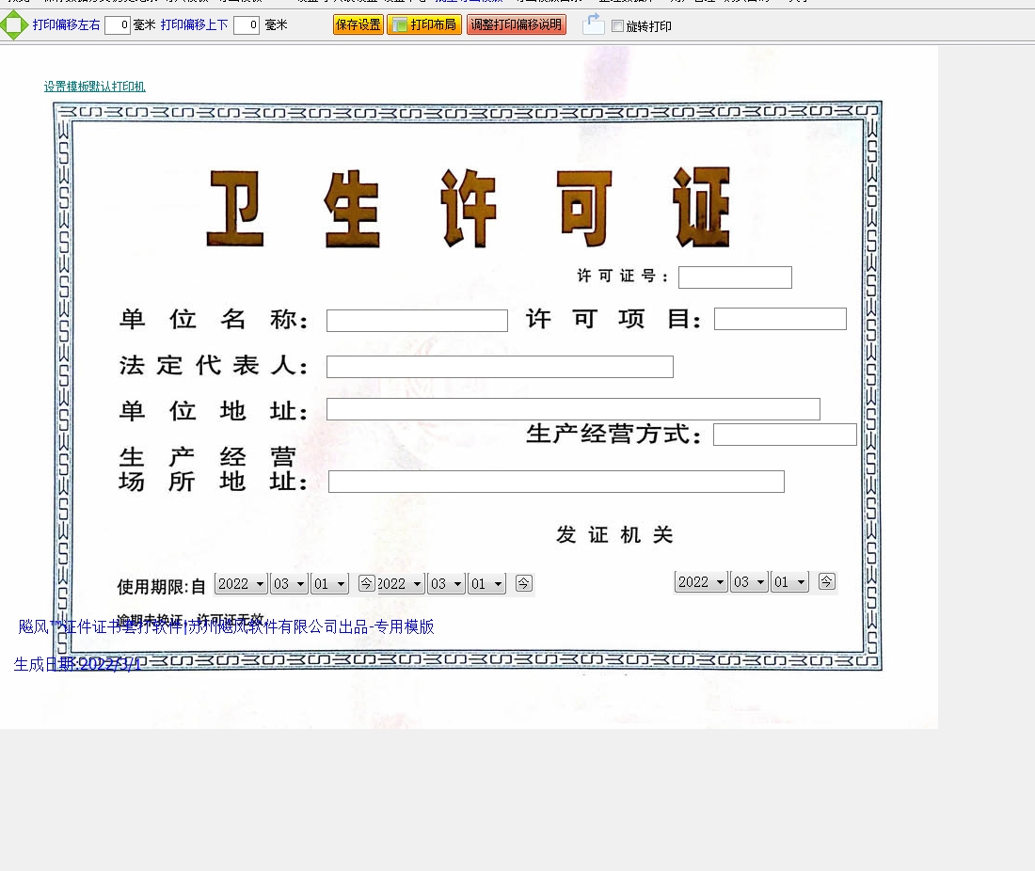Click the rotate print arrow icon
This screenshot has height=871, width=1035.
click(593, 24)
